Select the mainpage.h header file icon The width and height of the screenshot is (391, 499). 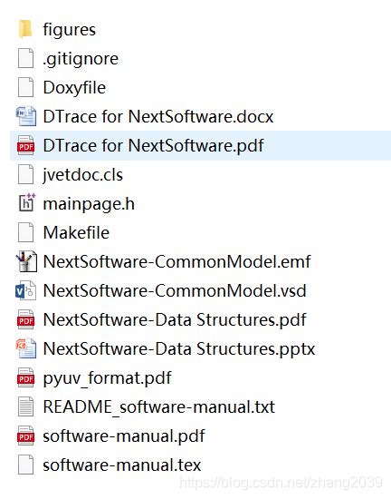point(26,203)
